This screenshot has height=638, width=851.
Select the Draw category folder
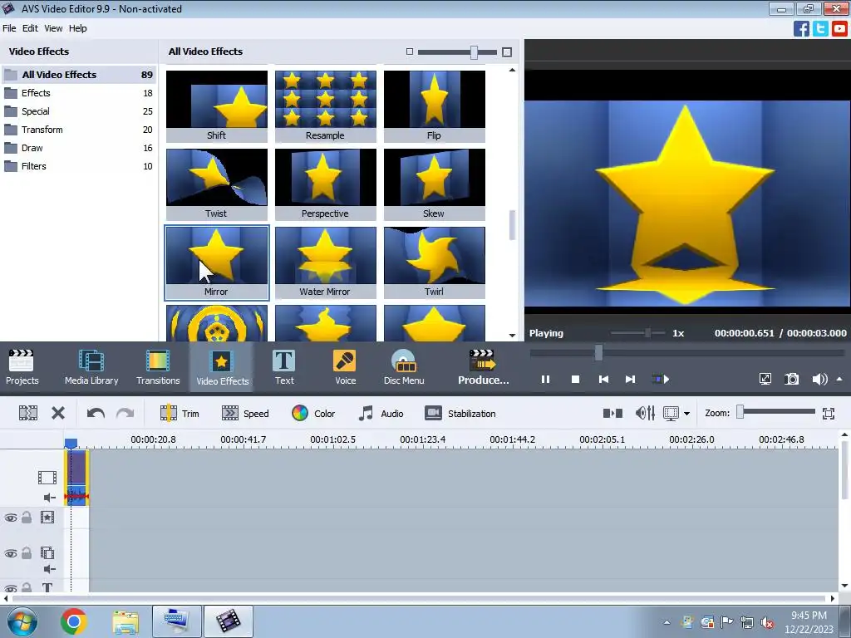(79, 148)
